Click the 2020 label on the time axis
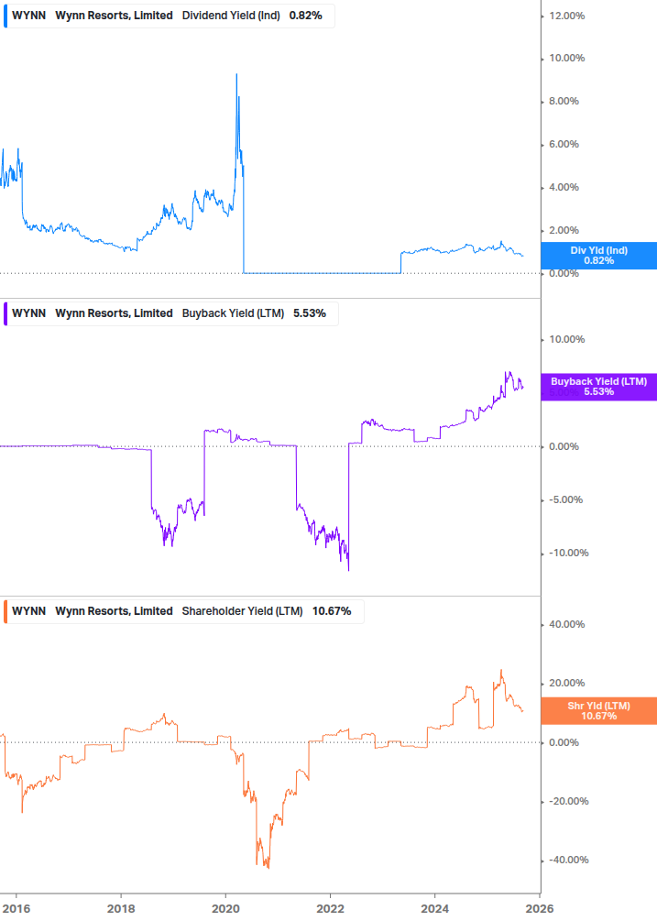The image size is (657, 921). click(x=225, y=909)
